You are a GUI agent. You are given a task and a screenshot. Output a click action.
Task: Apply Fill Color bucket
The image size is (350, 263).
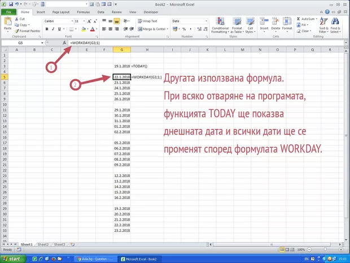(x=84, y=29)
